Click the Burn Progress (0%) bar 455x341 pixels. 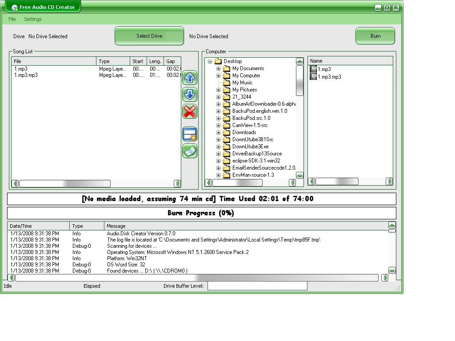(201, 213)
